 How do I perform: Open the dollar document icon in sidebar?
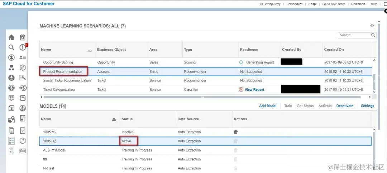pos(11,108)
